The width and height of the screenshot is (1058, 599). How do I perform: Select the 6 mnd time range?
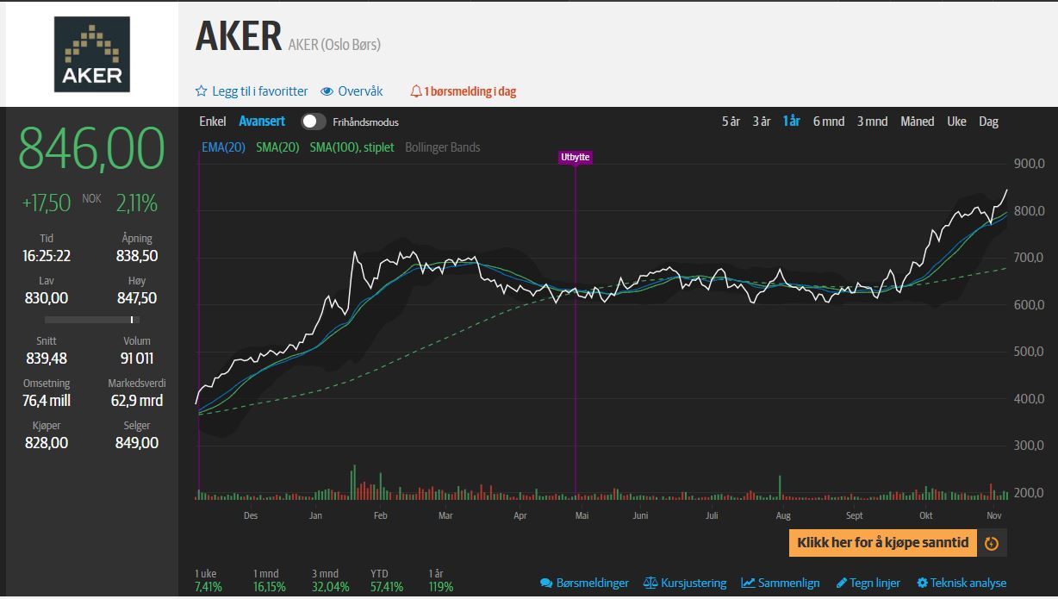828,122
